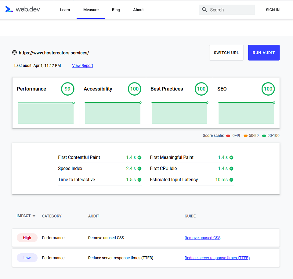Open the Blog page
This screenshot has height=279, width=293.
[116, 10]
